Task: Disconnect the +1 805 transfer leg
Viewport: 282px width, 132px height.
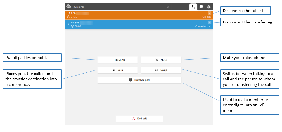Action: tap(210, 23)
